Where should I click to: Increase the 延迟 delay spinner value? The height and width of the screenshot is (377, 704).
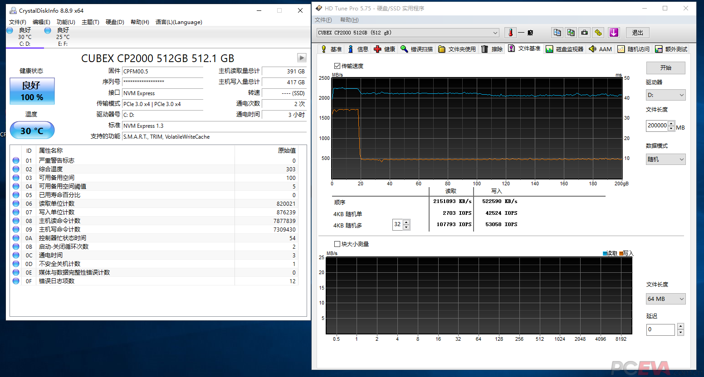tap(680, 327)
